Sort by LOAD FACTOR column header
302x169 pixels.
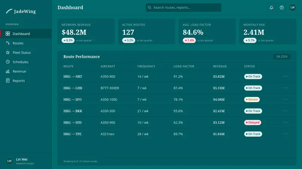[x=184, y=66]
